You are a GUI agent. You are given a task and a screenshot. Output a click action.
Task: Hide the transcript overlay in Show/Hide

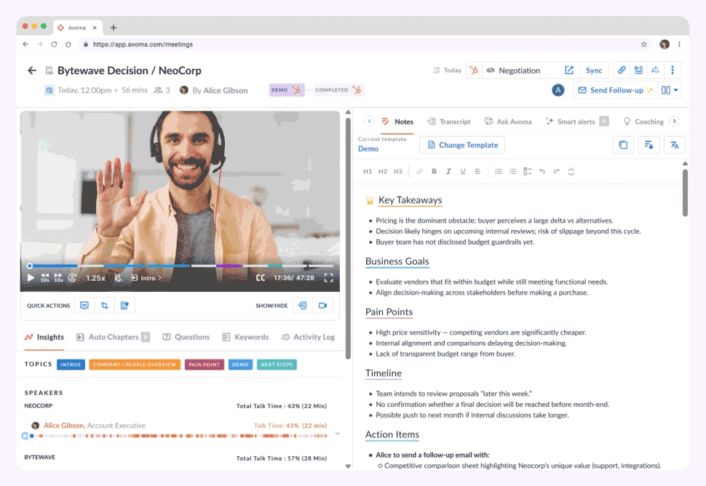pos(303,306)
